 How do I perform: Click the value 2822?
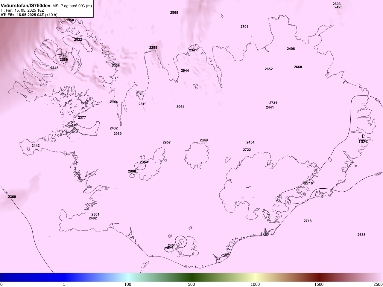point(78,39)
